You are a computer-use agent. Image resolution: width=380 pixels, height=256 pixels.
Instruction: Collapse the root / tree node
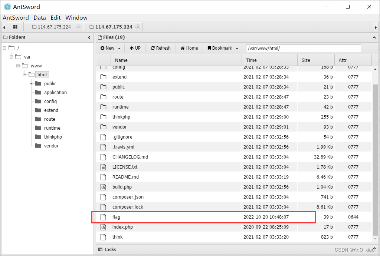coord(4,48)
